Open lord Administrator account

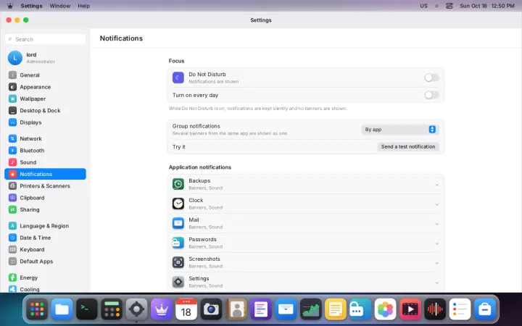[45, 58]
